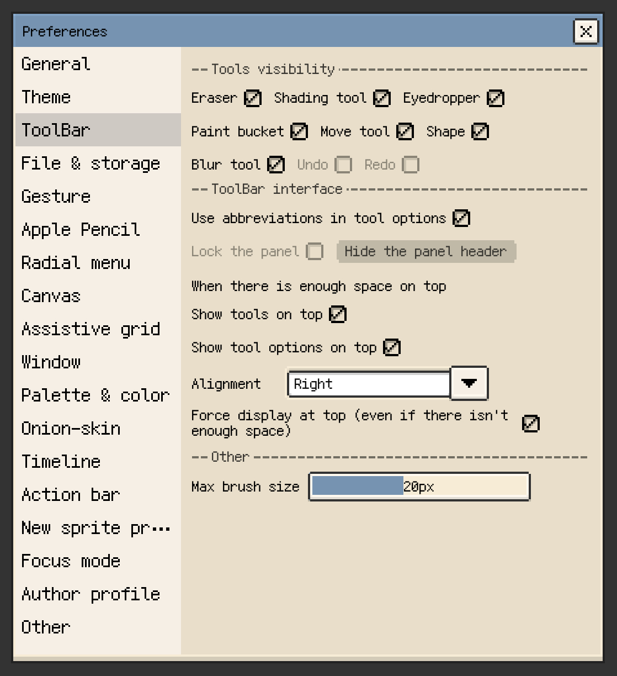Toggle the Blur tool checkbox

pyautogui.click(x=275, y=165)
